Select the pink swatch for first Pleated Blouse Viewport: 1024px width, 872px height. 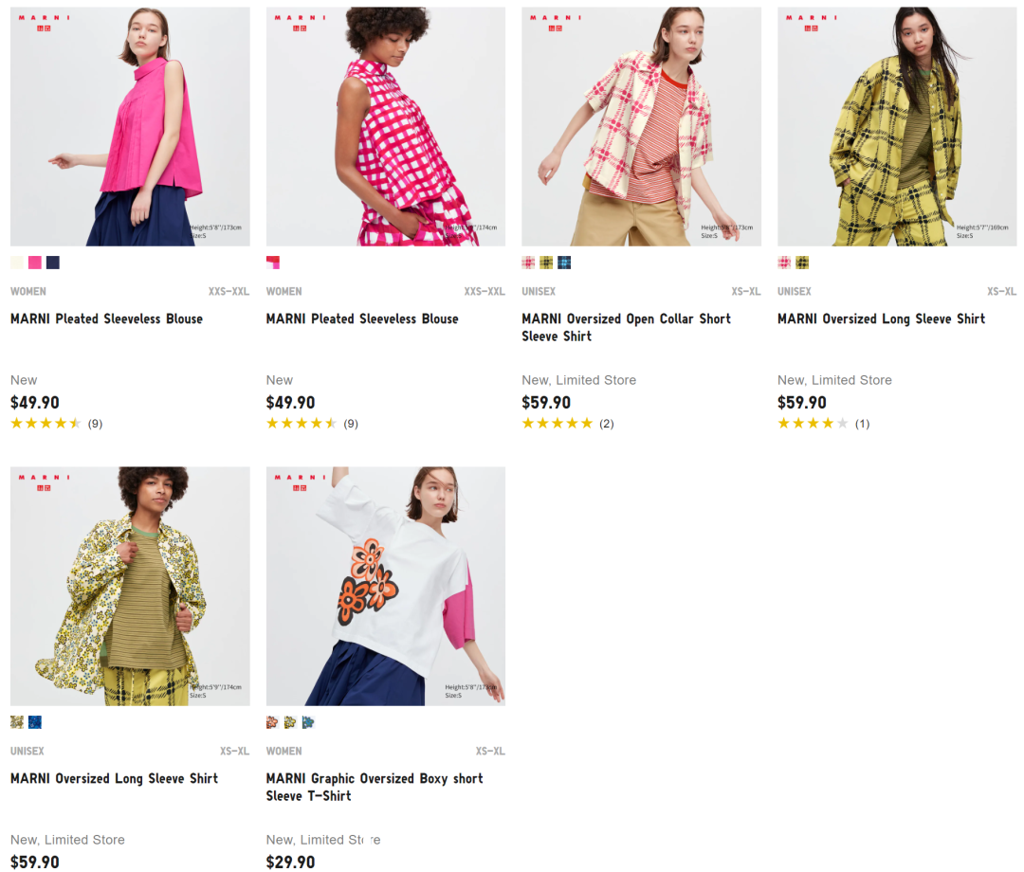35,263
